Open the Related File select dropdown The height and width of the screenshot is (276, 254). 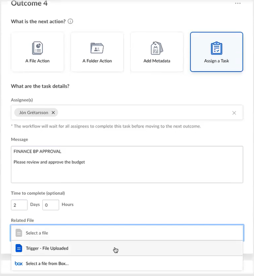pyautogui.click(x=127, y=233)
